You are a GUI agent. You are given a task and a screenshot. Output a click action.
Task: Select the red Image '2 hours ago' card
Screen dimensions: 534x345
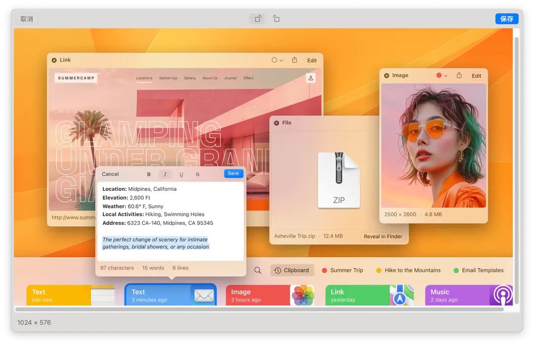270,295
